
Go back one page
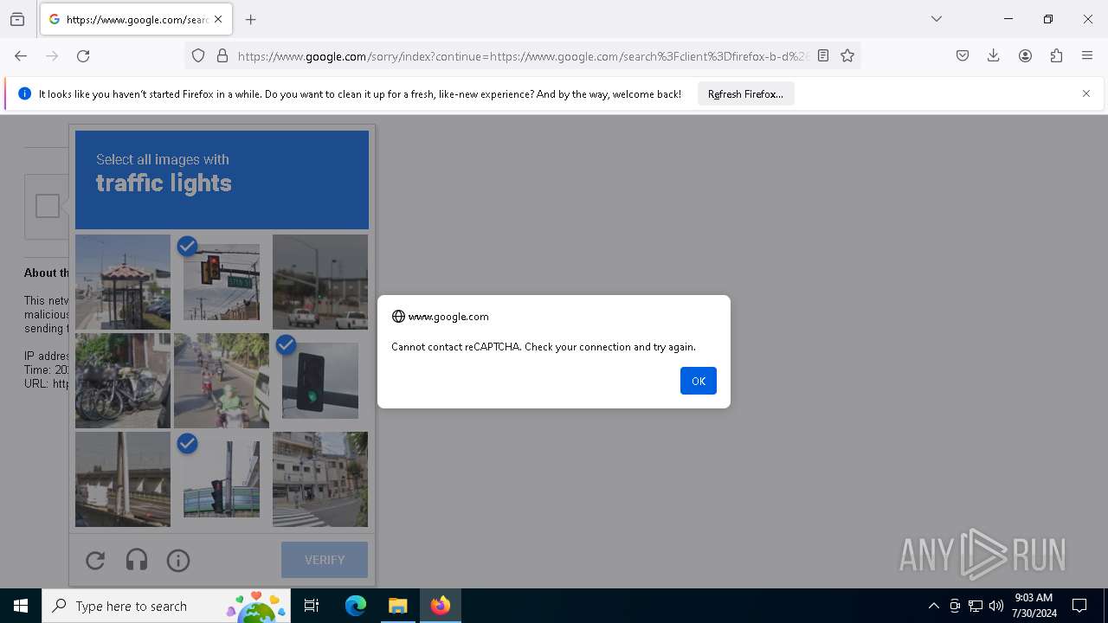(21, 56)
